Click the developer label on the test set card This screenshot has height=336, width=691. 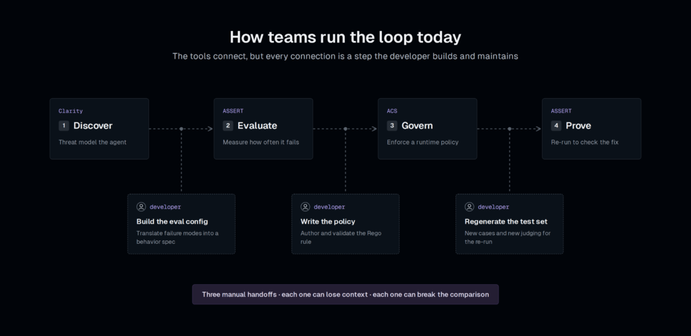click(x=493, y=207)
